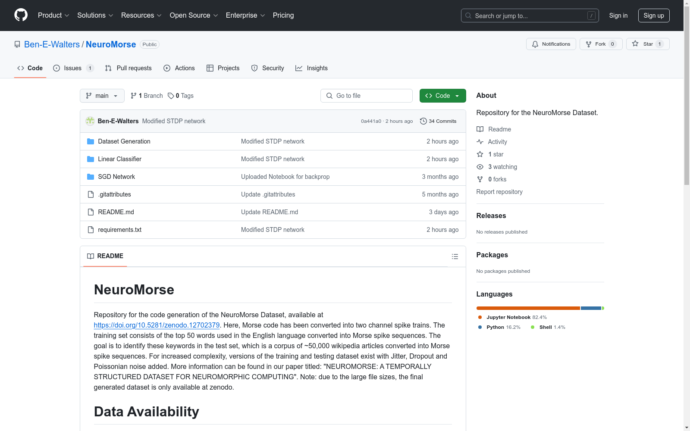
Task: Click the eye icon beside 3 watching
Action: tap(480, 167)
